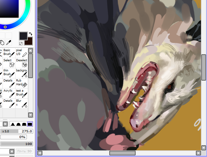Pick a shade in the blue saturation square

tap(9, 9)
